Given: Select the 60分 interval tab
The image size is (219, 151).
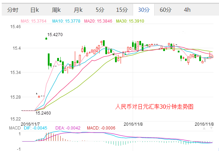Looking at the screenshot, I should (x=165, y=10).
